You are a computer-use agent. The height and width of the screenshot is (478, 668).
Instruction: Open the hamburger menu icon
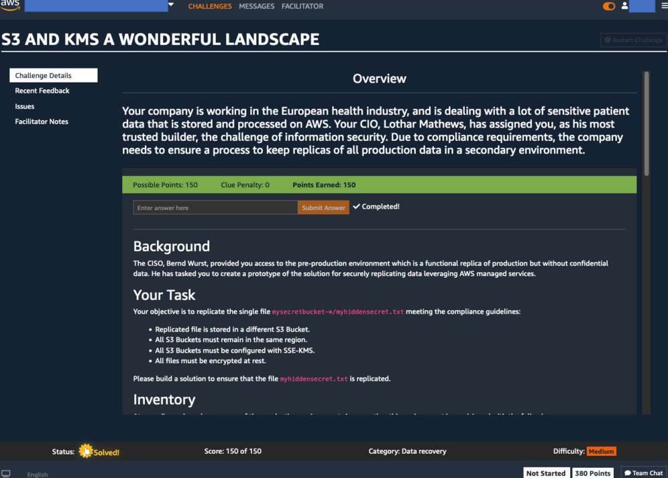pyautogui.click(x=664, y=5)
